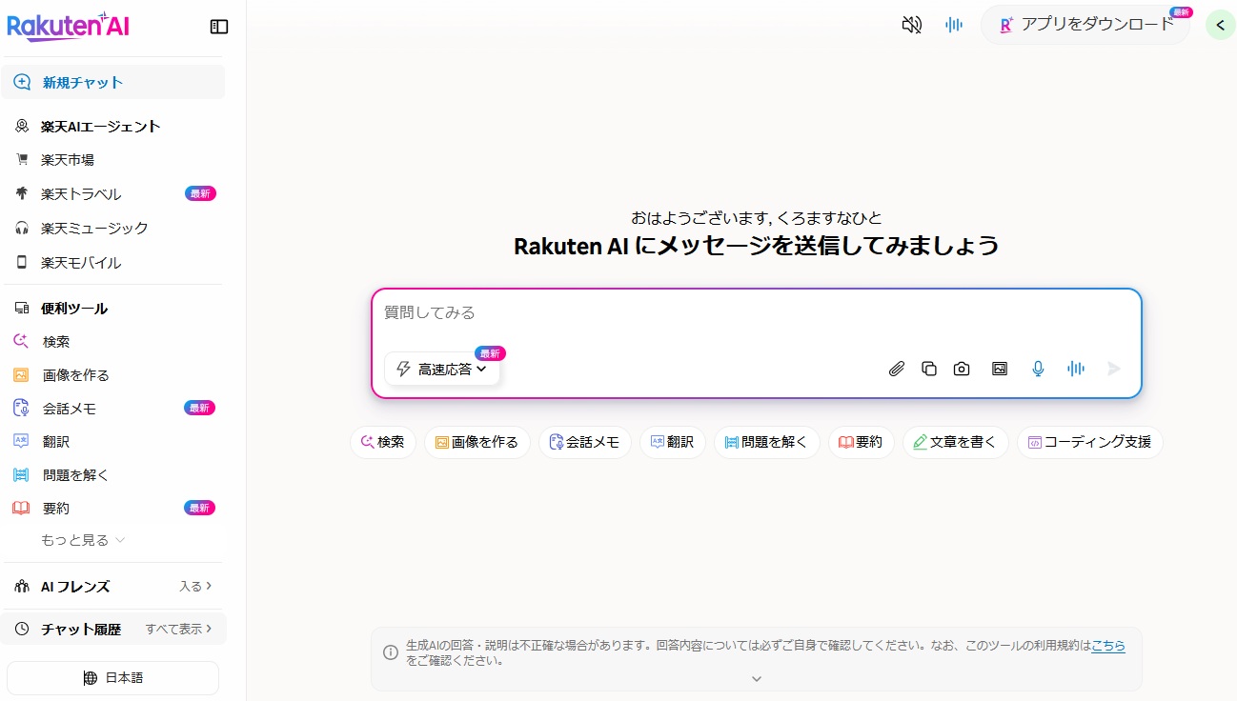Toggle the muted speaker sound icon
The image size is (1237, 701).
pos(911,25)
